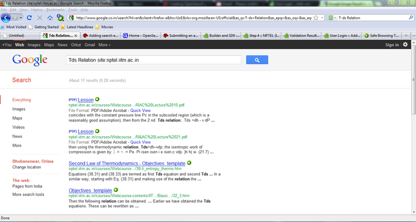Stop loading with the X toolbar icon
The height and width of the screenshot is (222, 416).
click(x=40, y=18)
